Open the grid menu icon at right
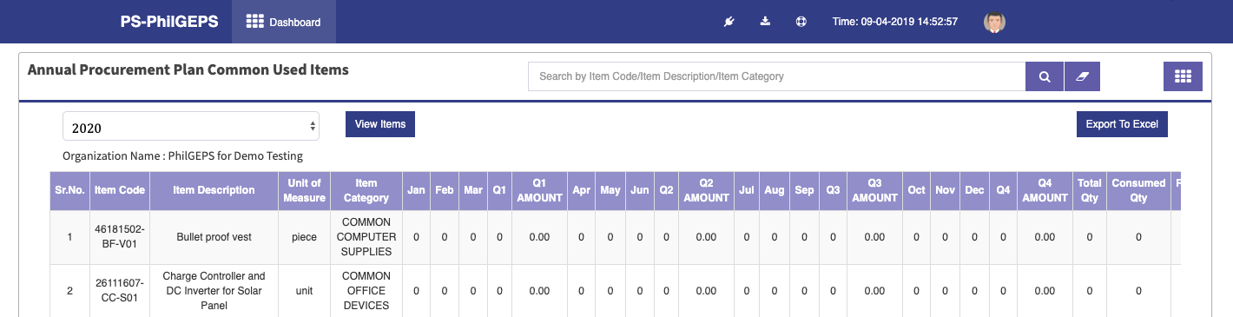 click(1183, 76)
